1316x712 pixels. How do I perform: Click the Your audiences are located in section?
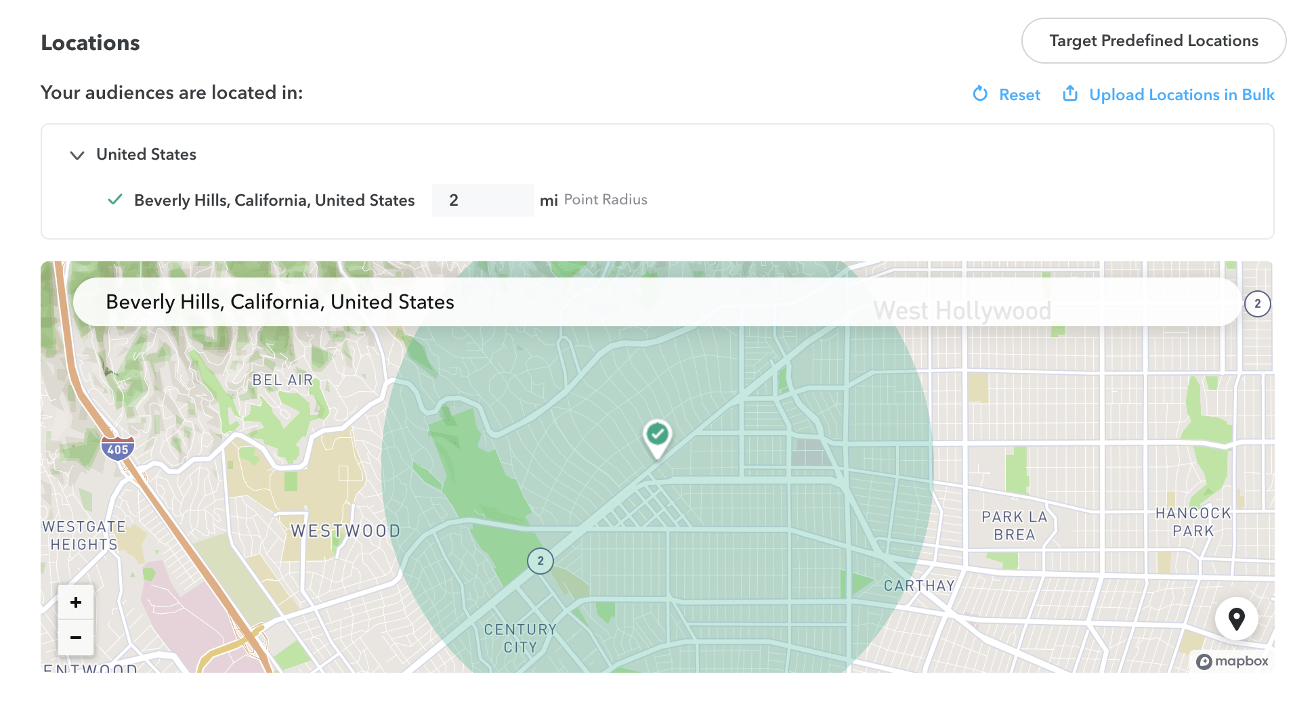click(172, 93)
